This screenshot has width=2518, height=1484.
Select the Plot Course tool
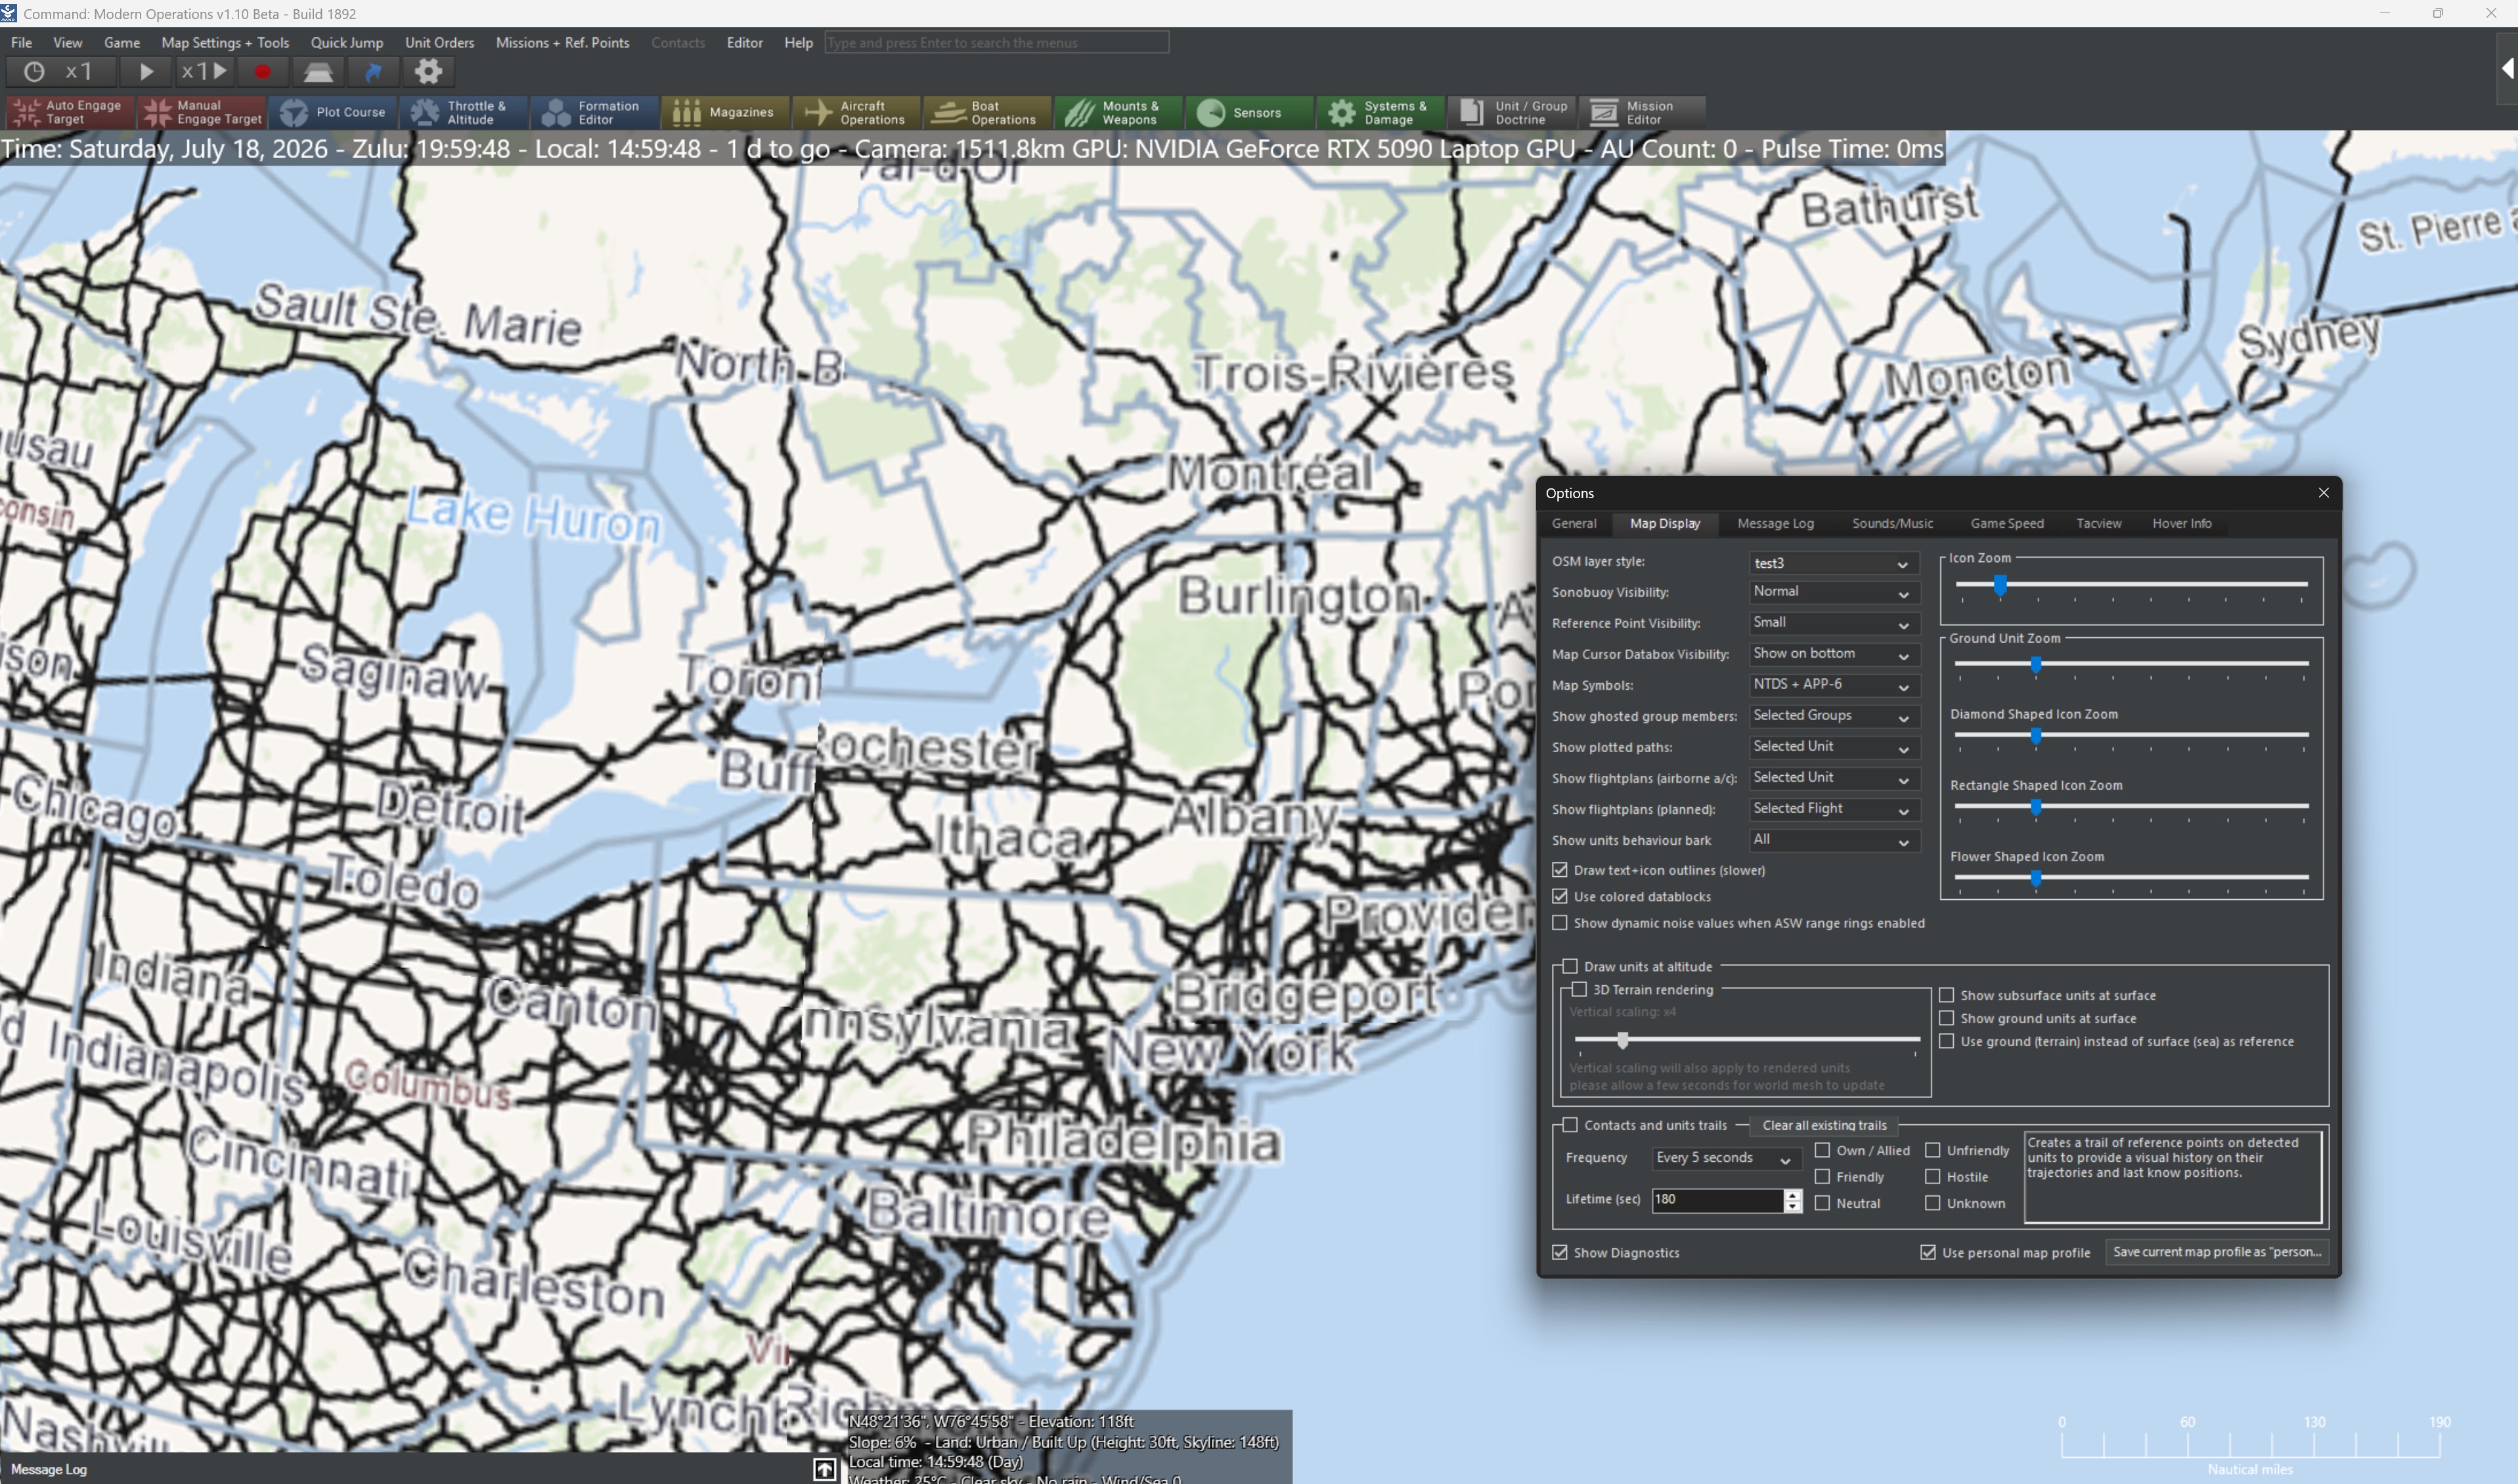click(x=332, y=112)
